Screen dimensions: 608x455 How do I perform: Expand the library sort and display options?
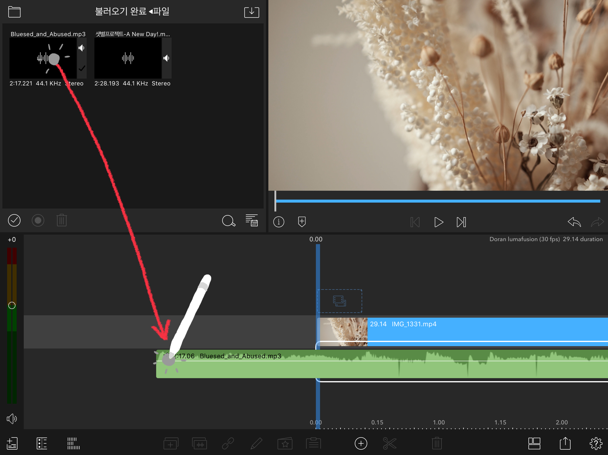click(251, 220)
